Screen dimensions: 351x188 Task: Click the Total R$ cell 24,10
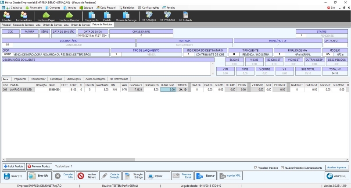click(x=182, y=90)
